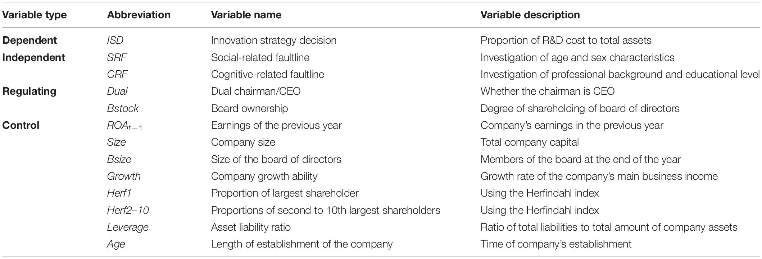Click the ISD abbreviation

pyautogui.click(x=115, y=40)
